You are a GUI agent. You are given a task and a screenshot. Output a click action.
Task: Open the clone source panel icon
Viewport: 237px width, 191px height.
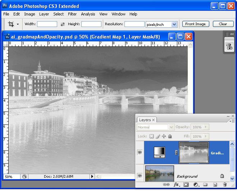[229, 46]
